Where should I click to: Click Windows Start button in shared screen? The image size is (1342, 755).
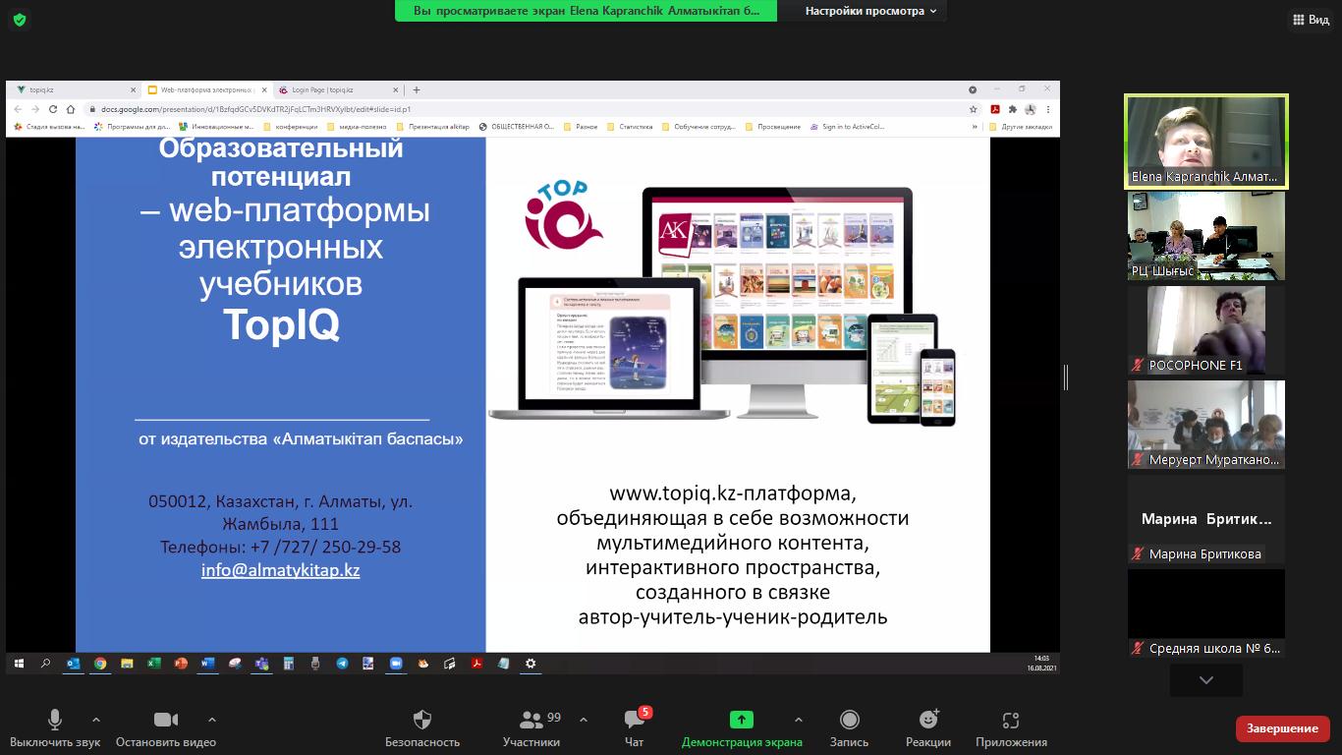click(19, 664)
